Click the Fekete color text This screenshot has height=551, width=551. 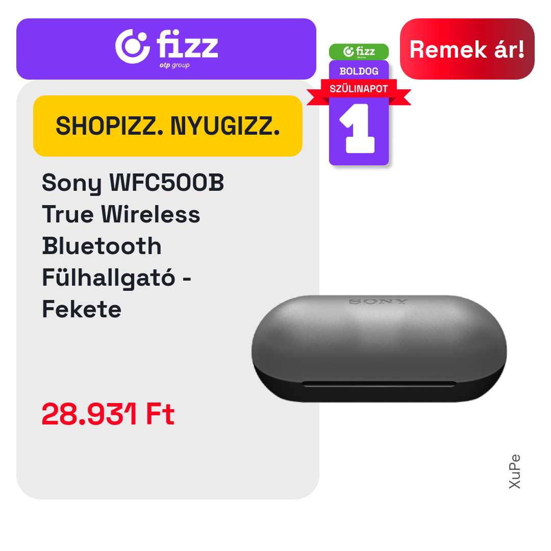[82, 309]
